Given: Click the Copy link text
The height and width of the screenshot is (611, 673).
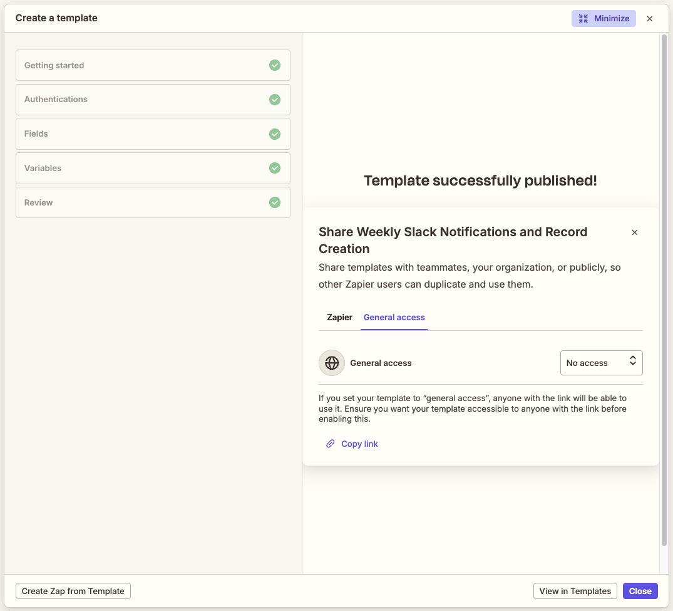Looking at the screenshot, I should click(x=360, y=443).
